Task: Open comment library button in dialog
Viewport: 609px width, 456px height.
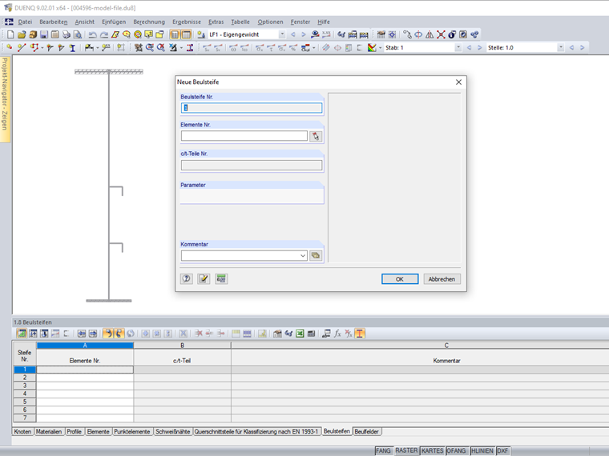Action: (x=316, y=255)
